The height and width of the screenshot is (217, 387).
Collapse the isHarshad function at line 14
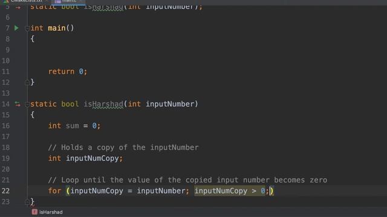27,104
